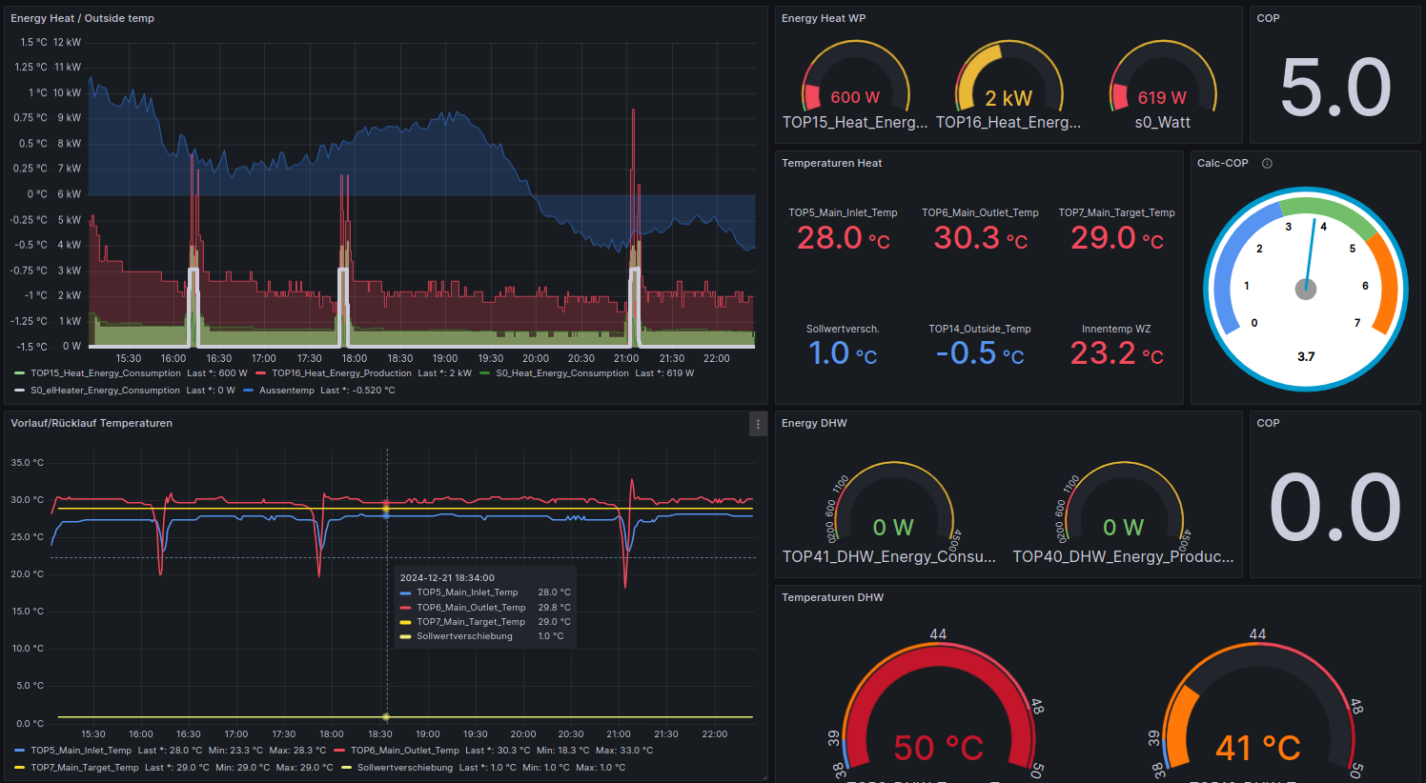Open the Energy Heat / Outside temp panel title menu
The height and width of the screenshot is (783, 1426).
point(82,17)
